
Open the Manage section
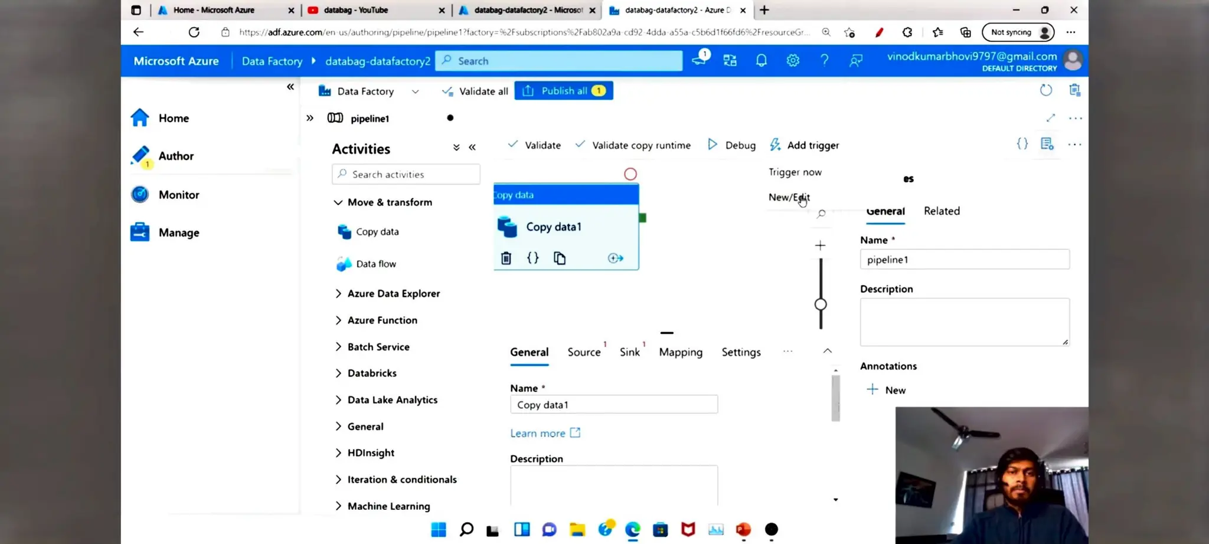coord(165,232)
